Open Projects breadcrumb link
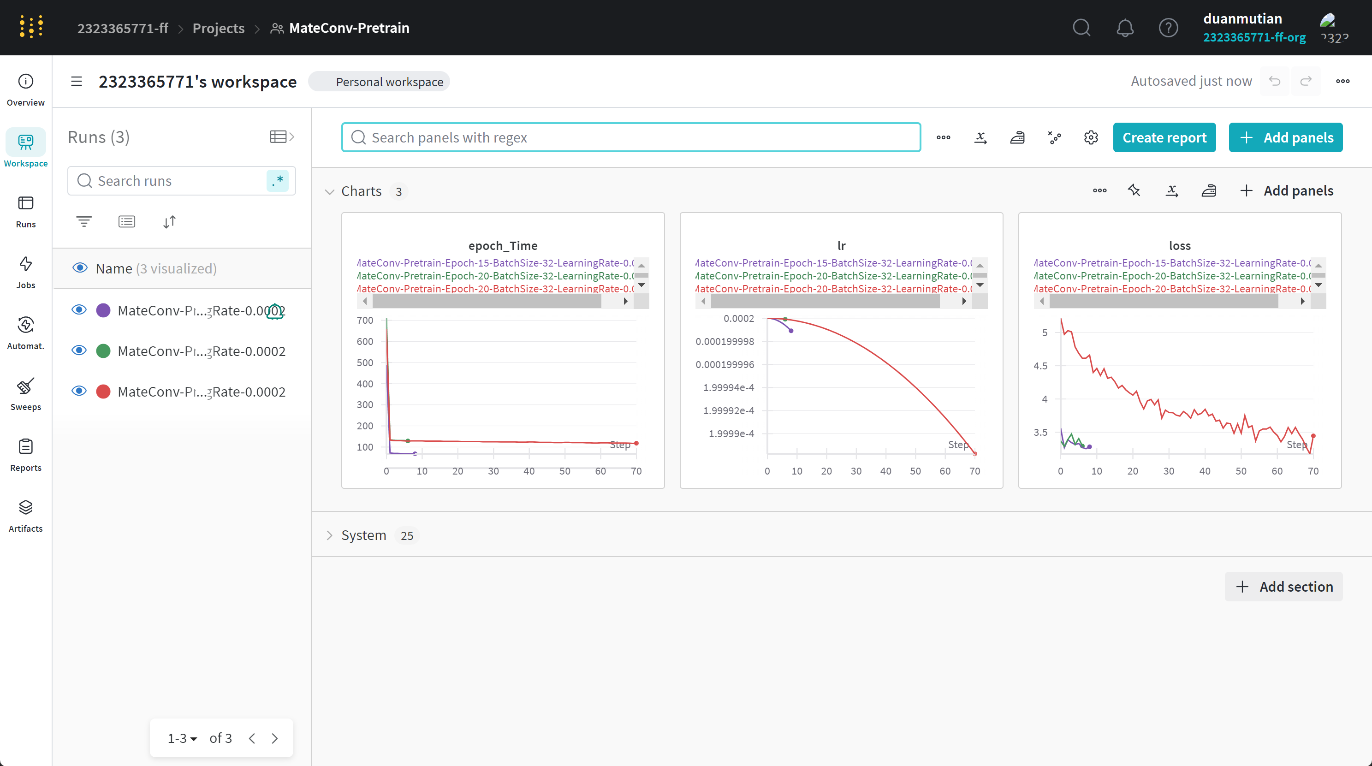This screenshot has height=766, width=1372. pos(219,28)
